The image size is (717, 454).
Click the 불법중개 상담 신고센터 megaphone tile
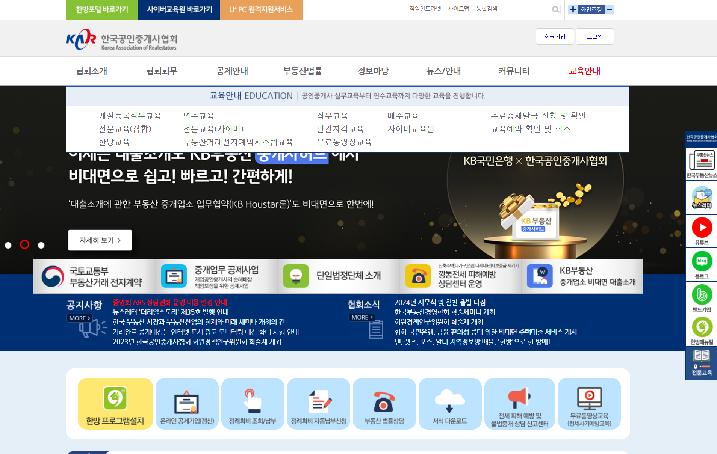point(519,404)
